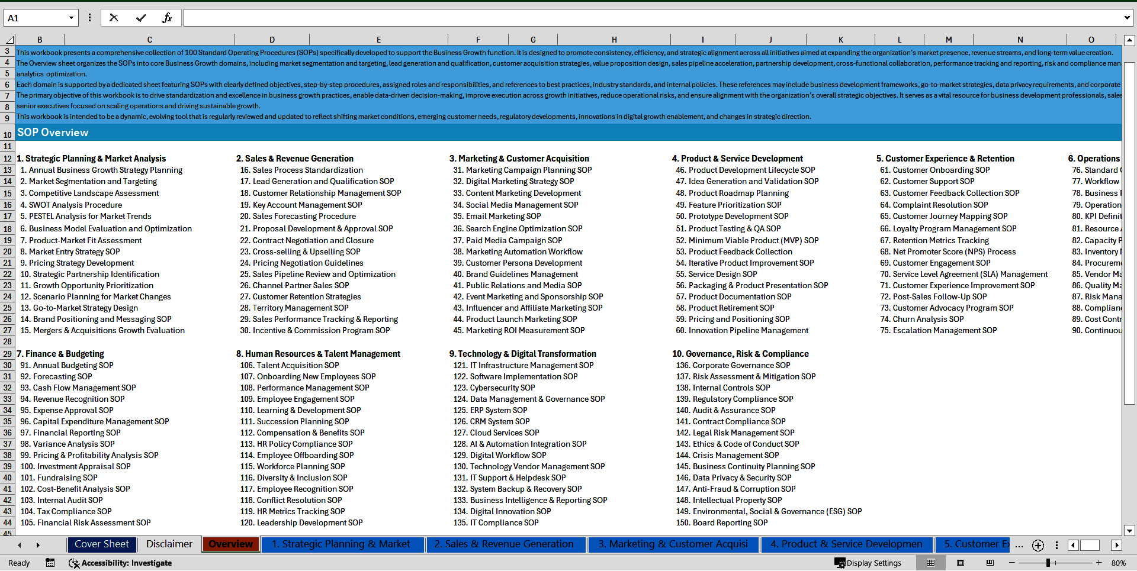
Task: Click the 80% zoom level button
Action: pos(1118,563)
